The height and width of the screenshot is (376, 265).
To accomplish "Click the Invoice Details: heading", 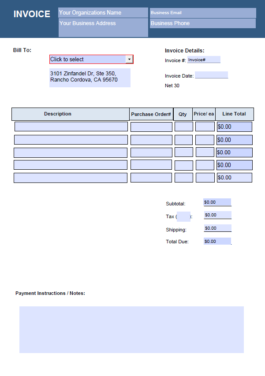I will [184, 51].
